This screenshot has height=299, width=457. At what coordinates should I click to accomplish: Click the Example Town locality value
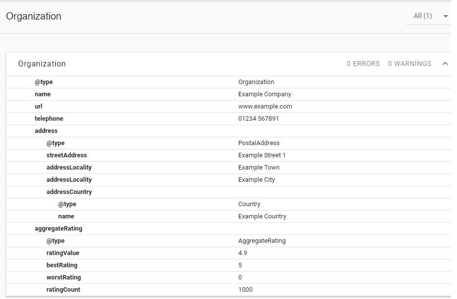click(259, 168)
